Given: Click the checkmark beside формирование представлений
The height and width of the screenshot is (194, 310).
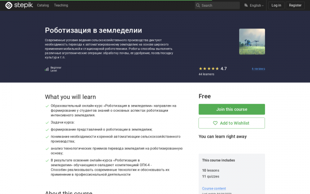Looking at the screenshot, I should 47,130.
